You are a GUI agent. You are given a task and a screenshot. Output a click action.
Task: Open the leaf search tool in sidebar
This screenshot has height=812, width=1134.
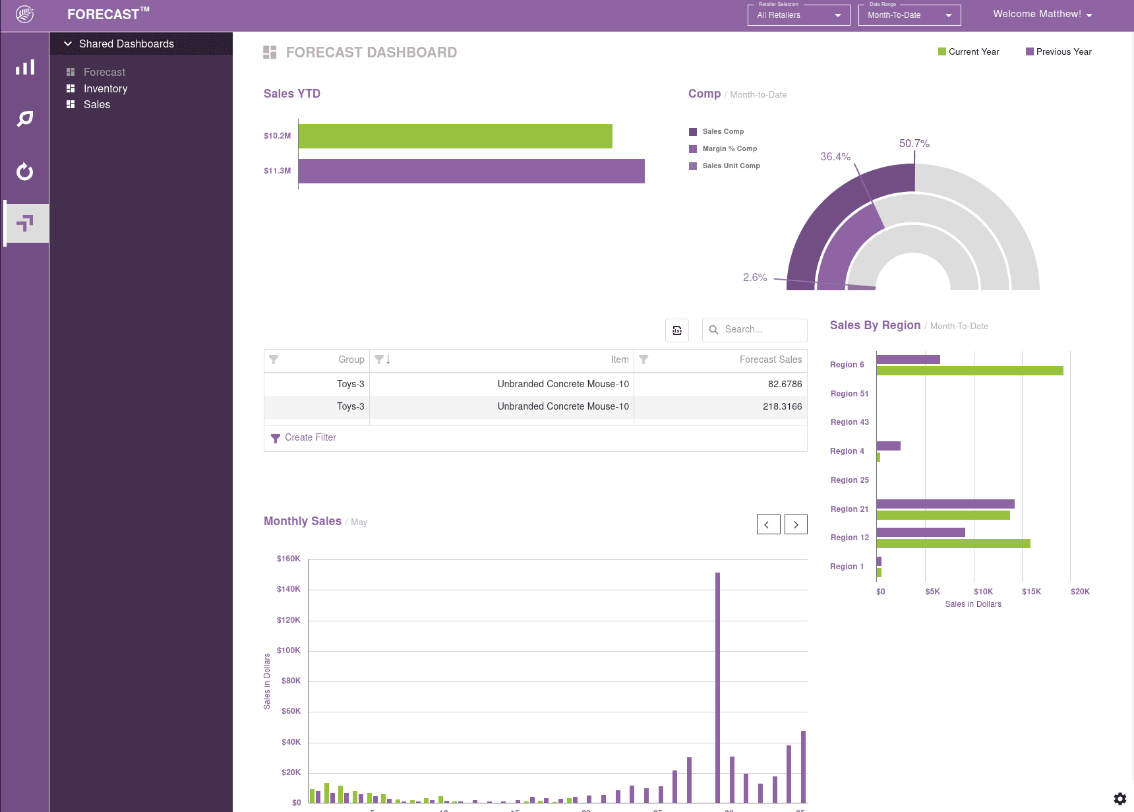[x=24, y=119]
